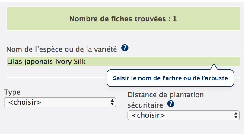The image size is (245, 134).
Task: Click the 'Nombre de fiches trouvées : 1' banner
Action: [123, 19]
